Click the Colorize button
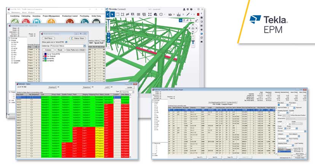Viewport: 315px width, 168px height. point(48,50)
